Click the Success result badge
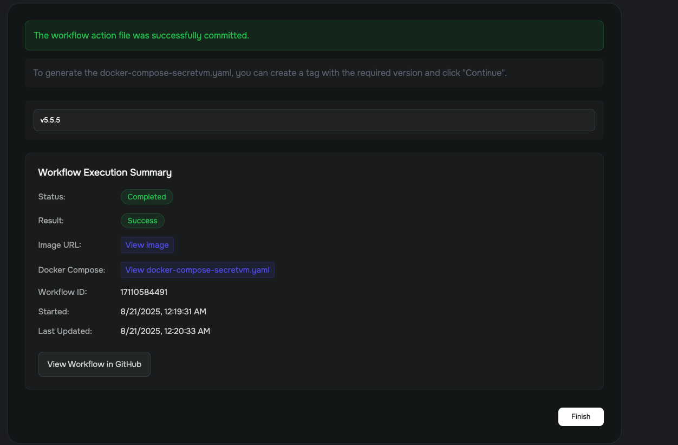Image resolution: width=678 pixels, height=445 pixels. pyautogui.click(x=142, y=221)
